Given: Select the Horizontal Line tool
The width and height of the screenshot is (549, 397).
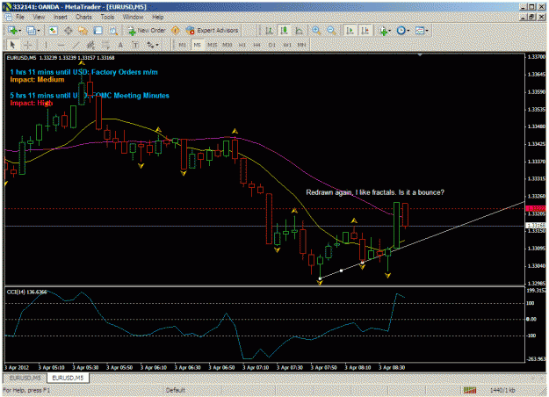Looking at the screenshot, I should [61, 45].
